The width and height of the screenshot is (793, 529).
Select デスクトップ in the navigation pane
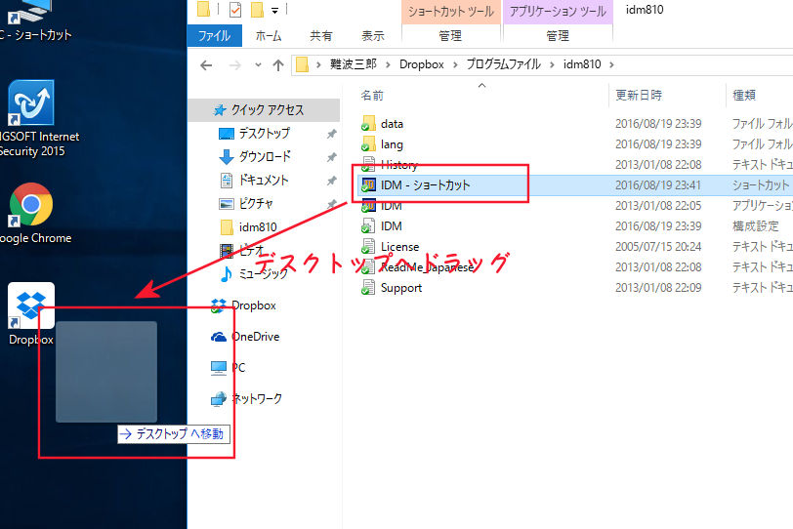click(x=264, y=134)
